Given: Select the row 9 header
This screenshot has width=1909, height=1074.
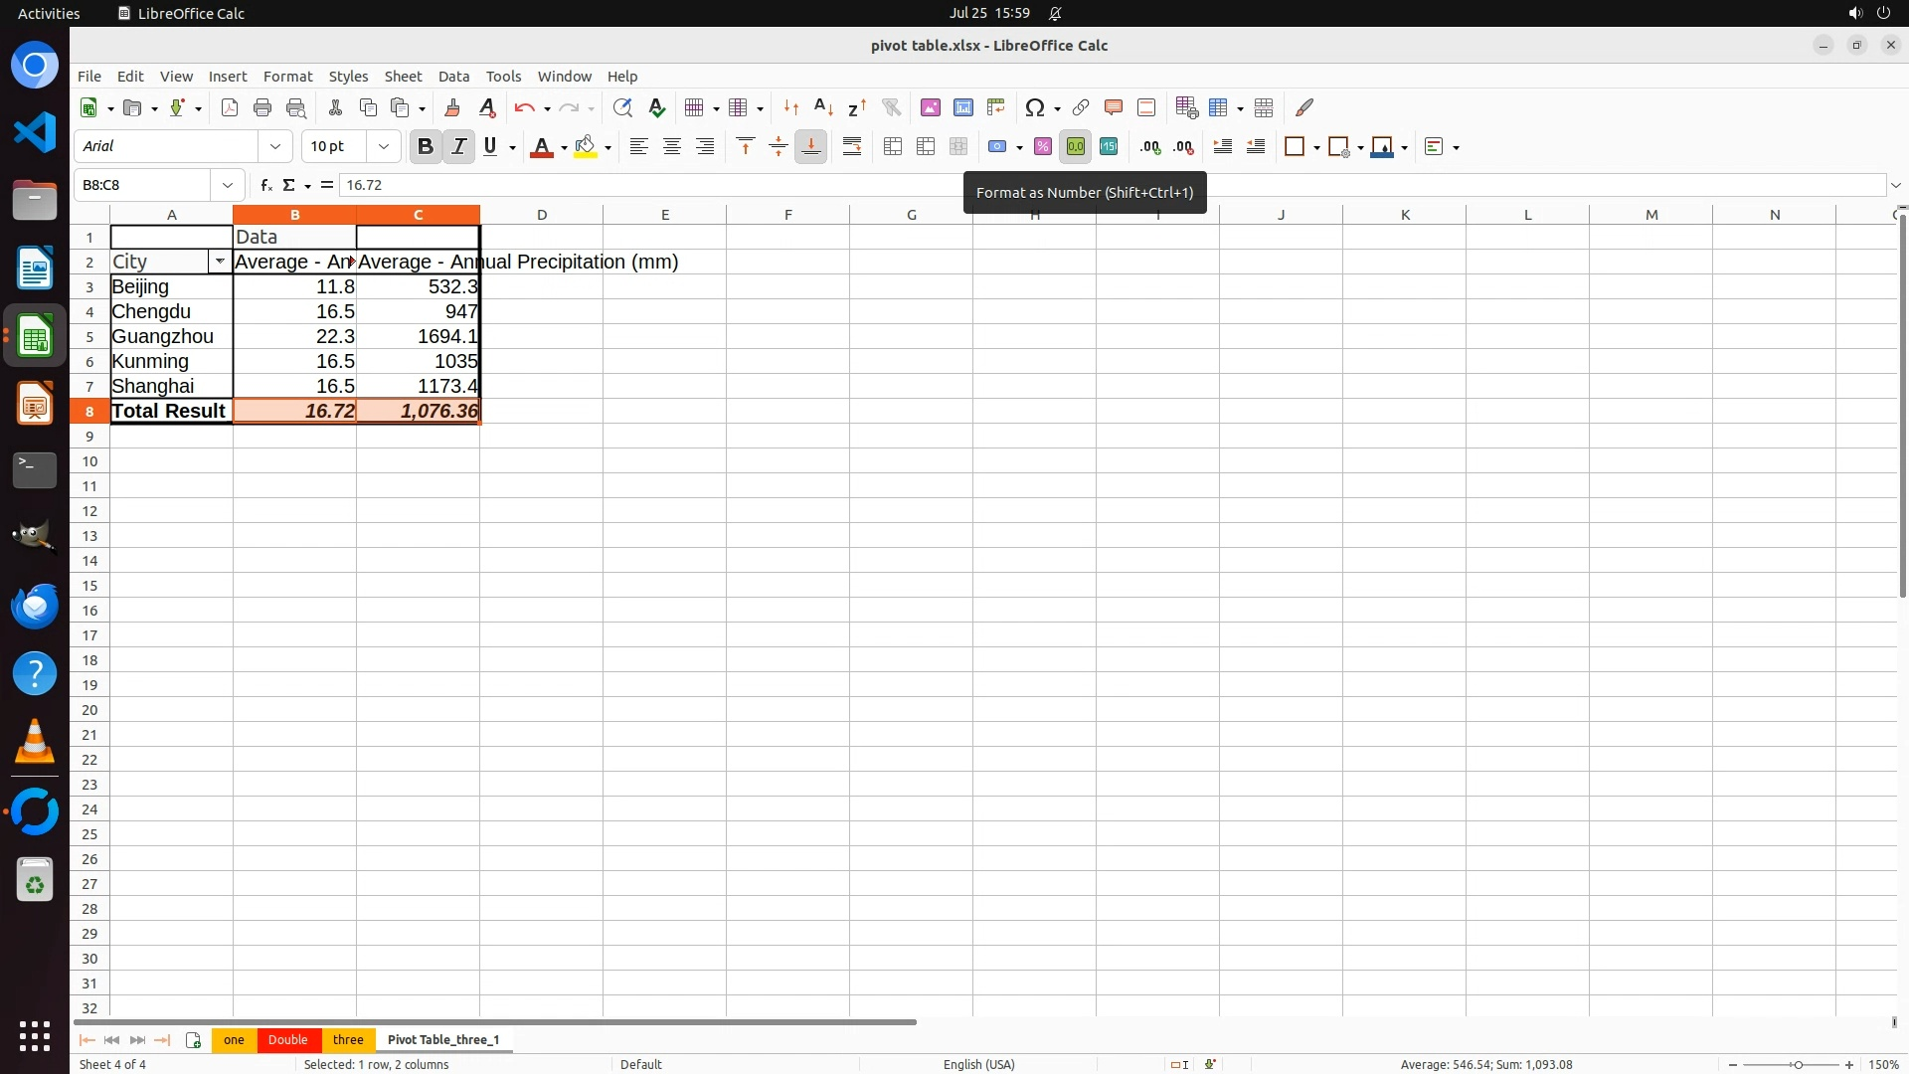Looking at the screenshot, I should point(89,437).
